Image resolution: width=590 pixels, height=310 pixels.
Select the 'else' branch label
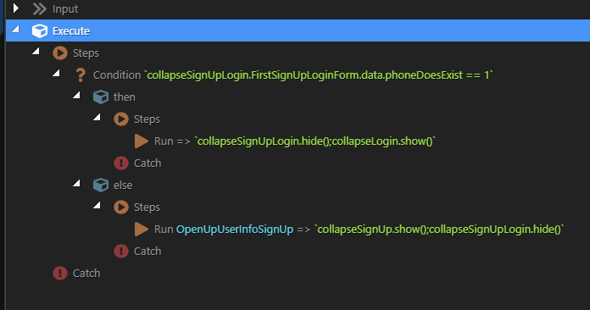click(x=123, y=185)
